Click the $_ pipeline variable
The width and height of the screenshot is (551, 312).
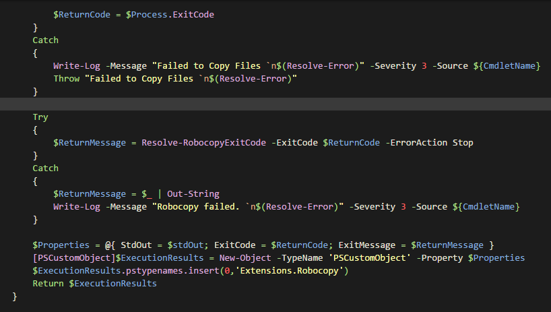pos(147,194)
